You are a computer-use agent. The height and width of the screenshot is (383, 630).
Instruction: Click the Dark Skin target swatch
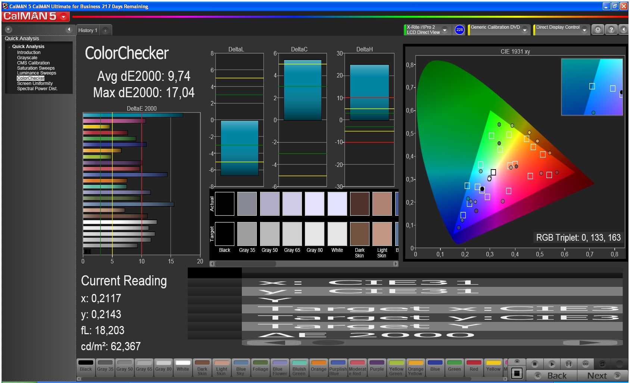pos(360,234)
